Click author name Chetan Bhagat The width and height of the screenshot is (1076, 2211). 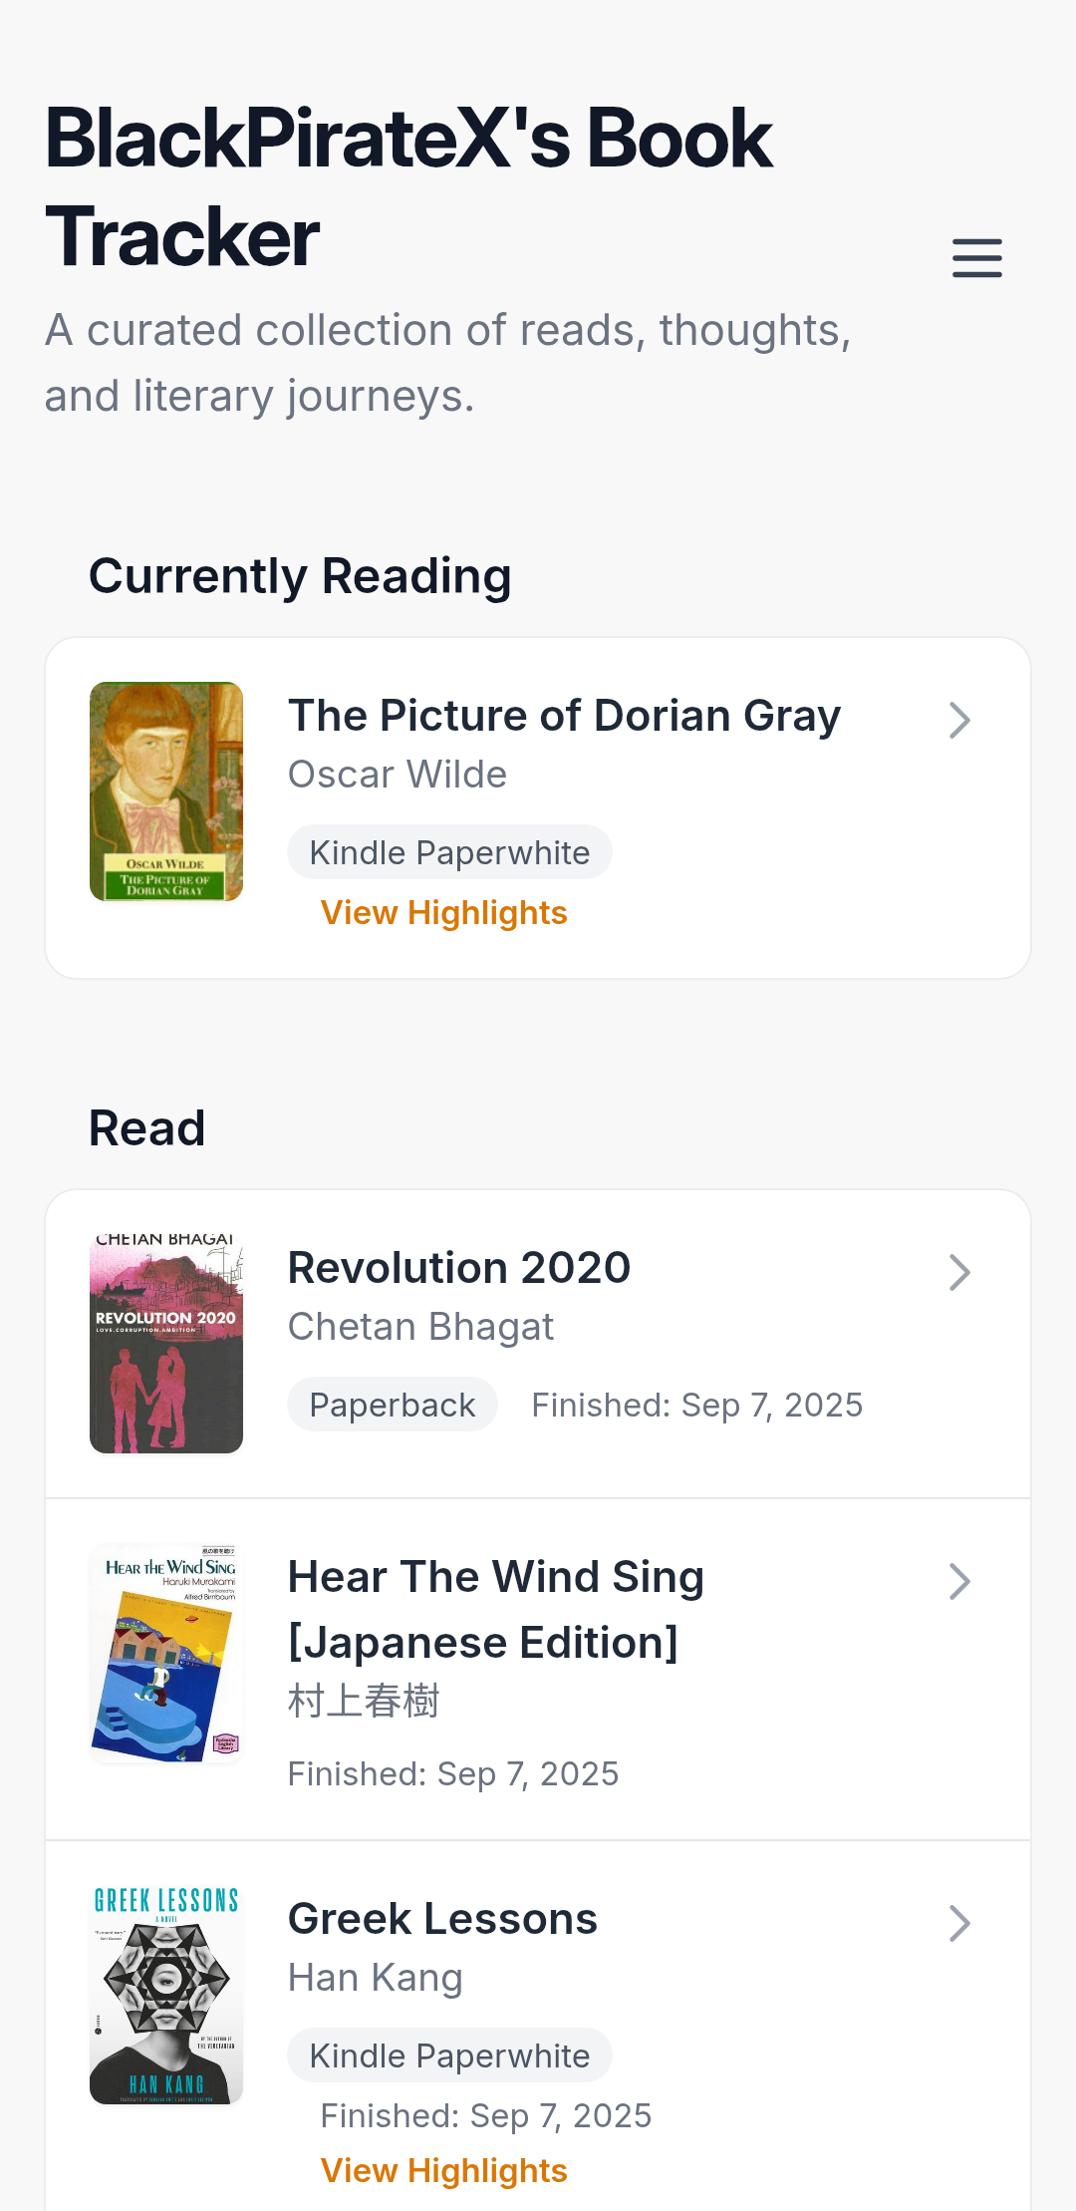(x=420, y=1327)
